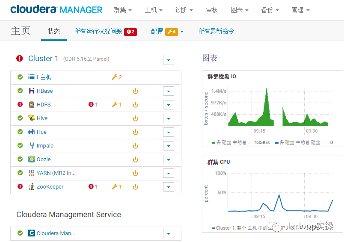
Task: Click the YARN restart-needed power icon
Action: (x=135, y=173)
